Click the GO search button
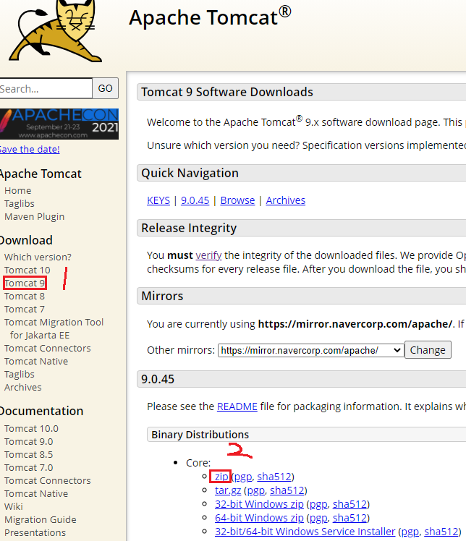 click(x=105, y=88)
